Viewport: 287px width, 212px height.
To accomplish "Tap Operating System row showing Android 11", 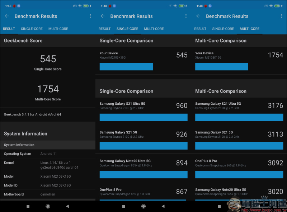I will click(48, 154).
